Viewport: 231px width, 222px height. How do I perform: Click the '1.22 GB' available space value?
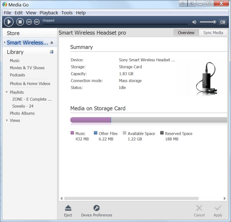click(x=135, y=139)
